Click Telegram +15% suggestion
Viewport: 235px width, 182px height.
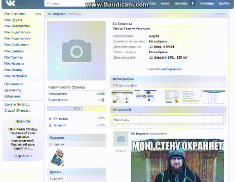pyautogui.click(x=76, y=125)
